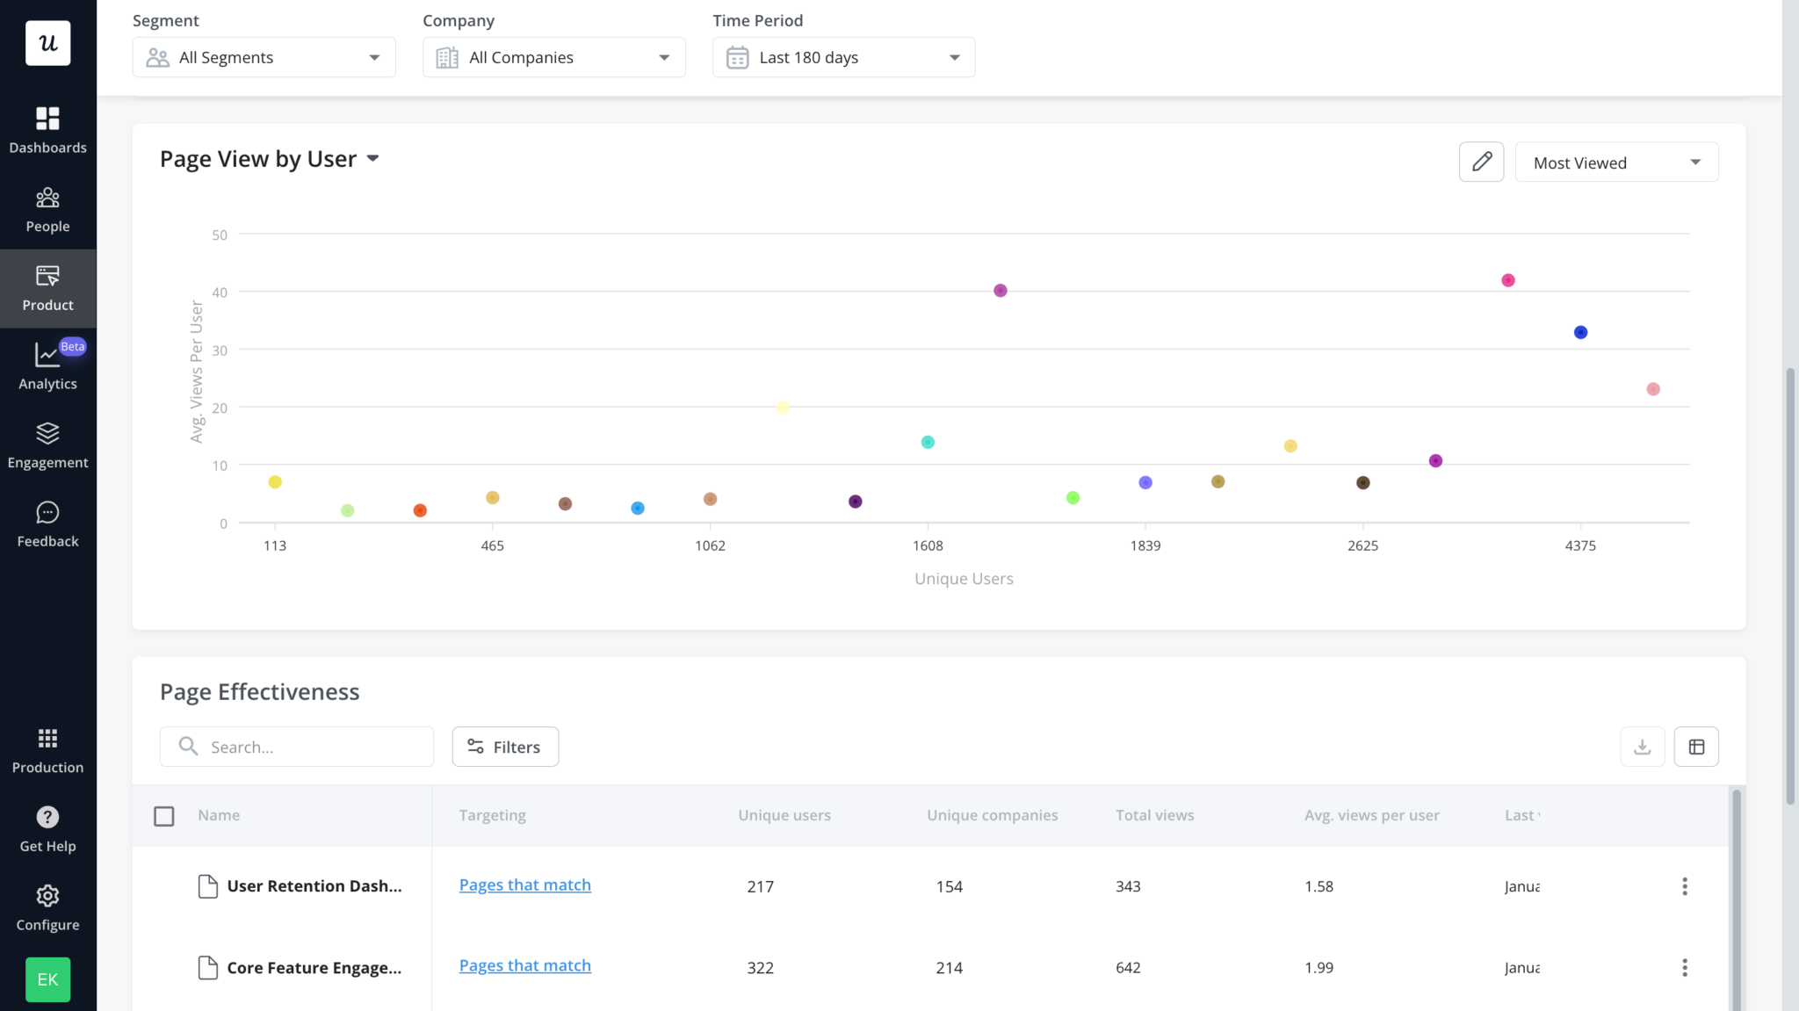Open the Time Period dropdown
1799x1011 pixels.
click(x=842, y=56)
